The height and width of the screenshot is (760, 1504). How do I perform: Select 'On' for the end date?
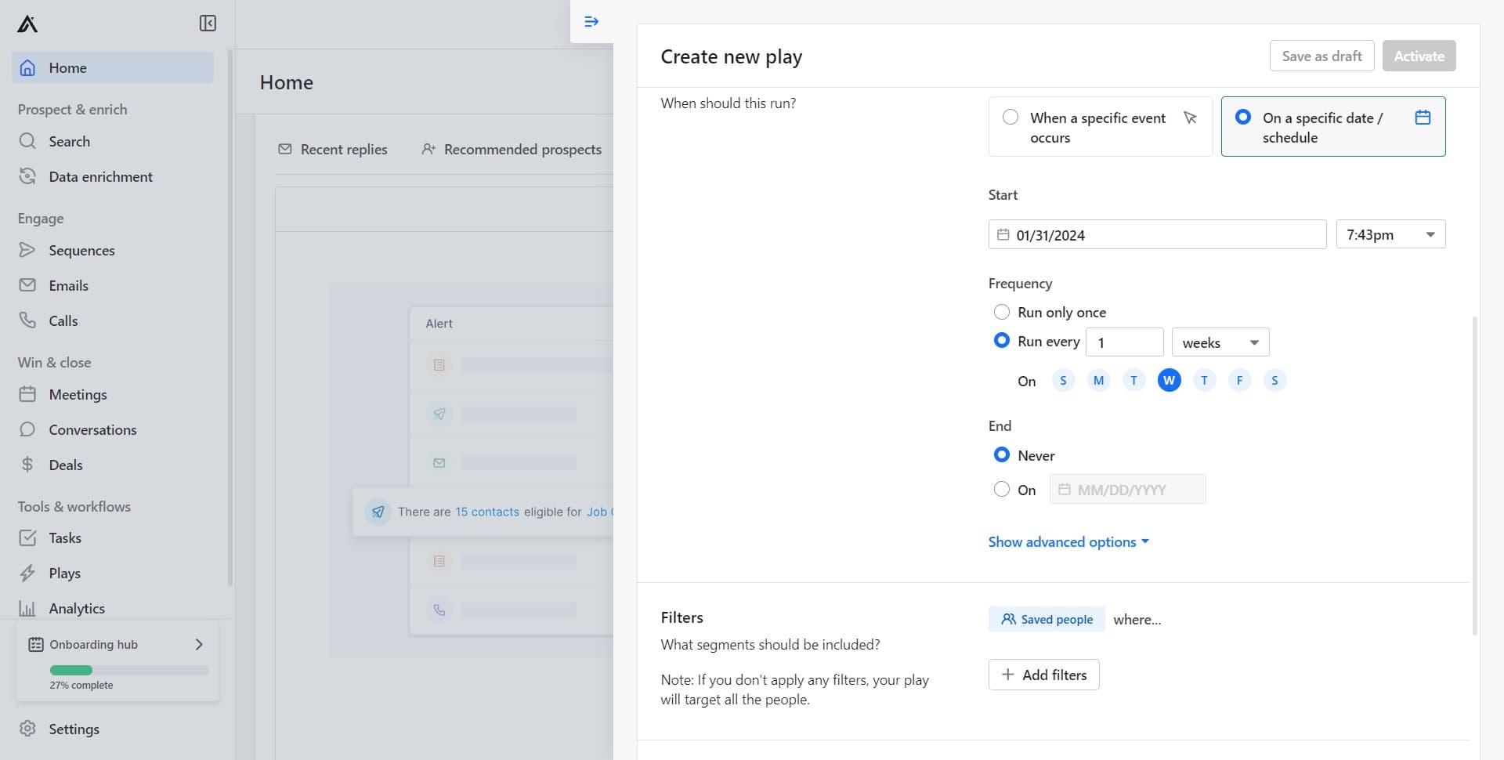tap(1001, 489)
